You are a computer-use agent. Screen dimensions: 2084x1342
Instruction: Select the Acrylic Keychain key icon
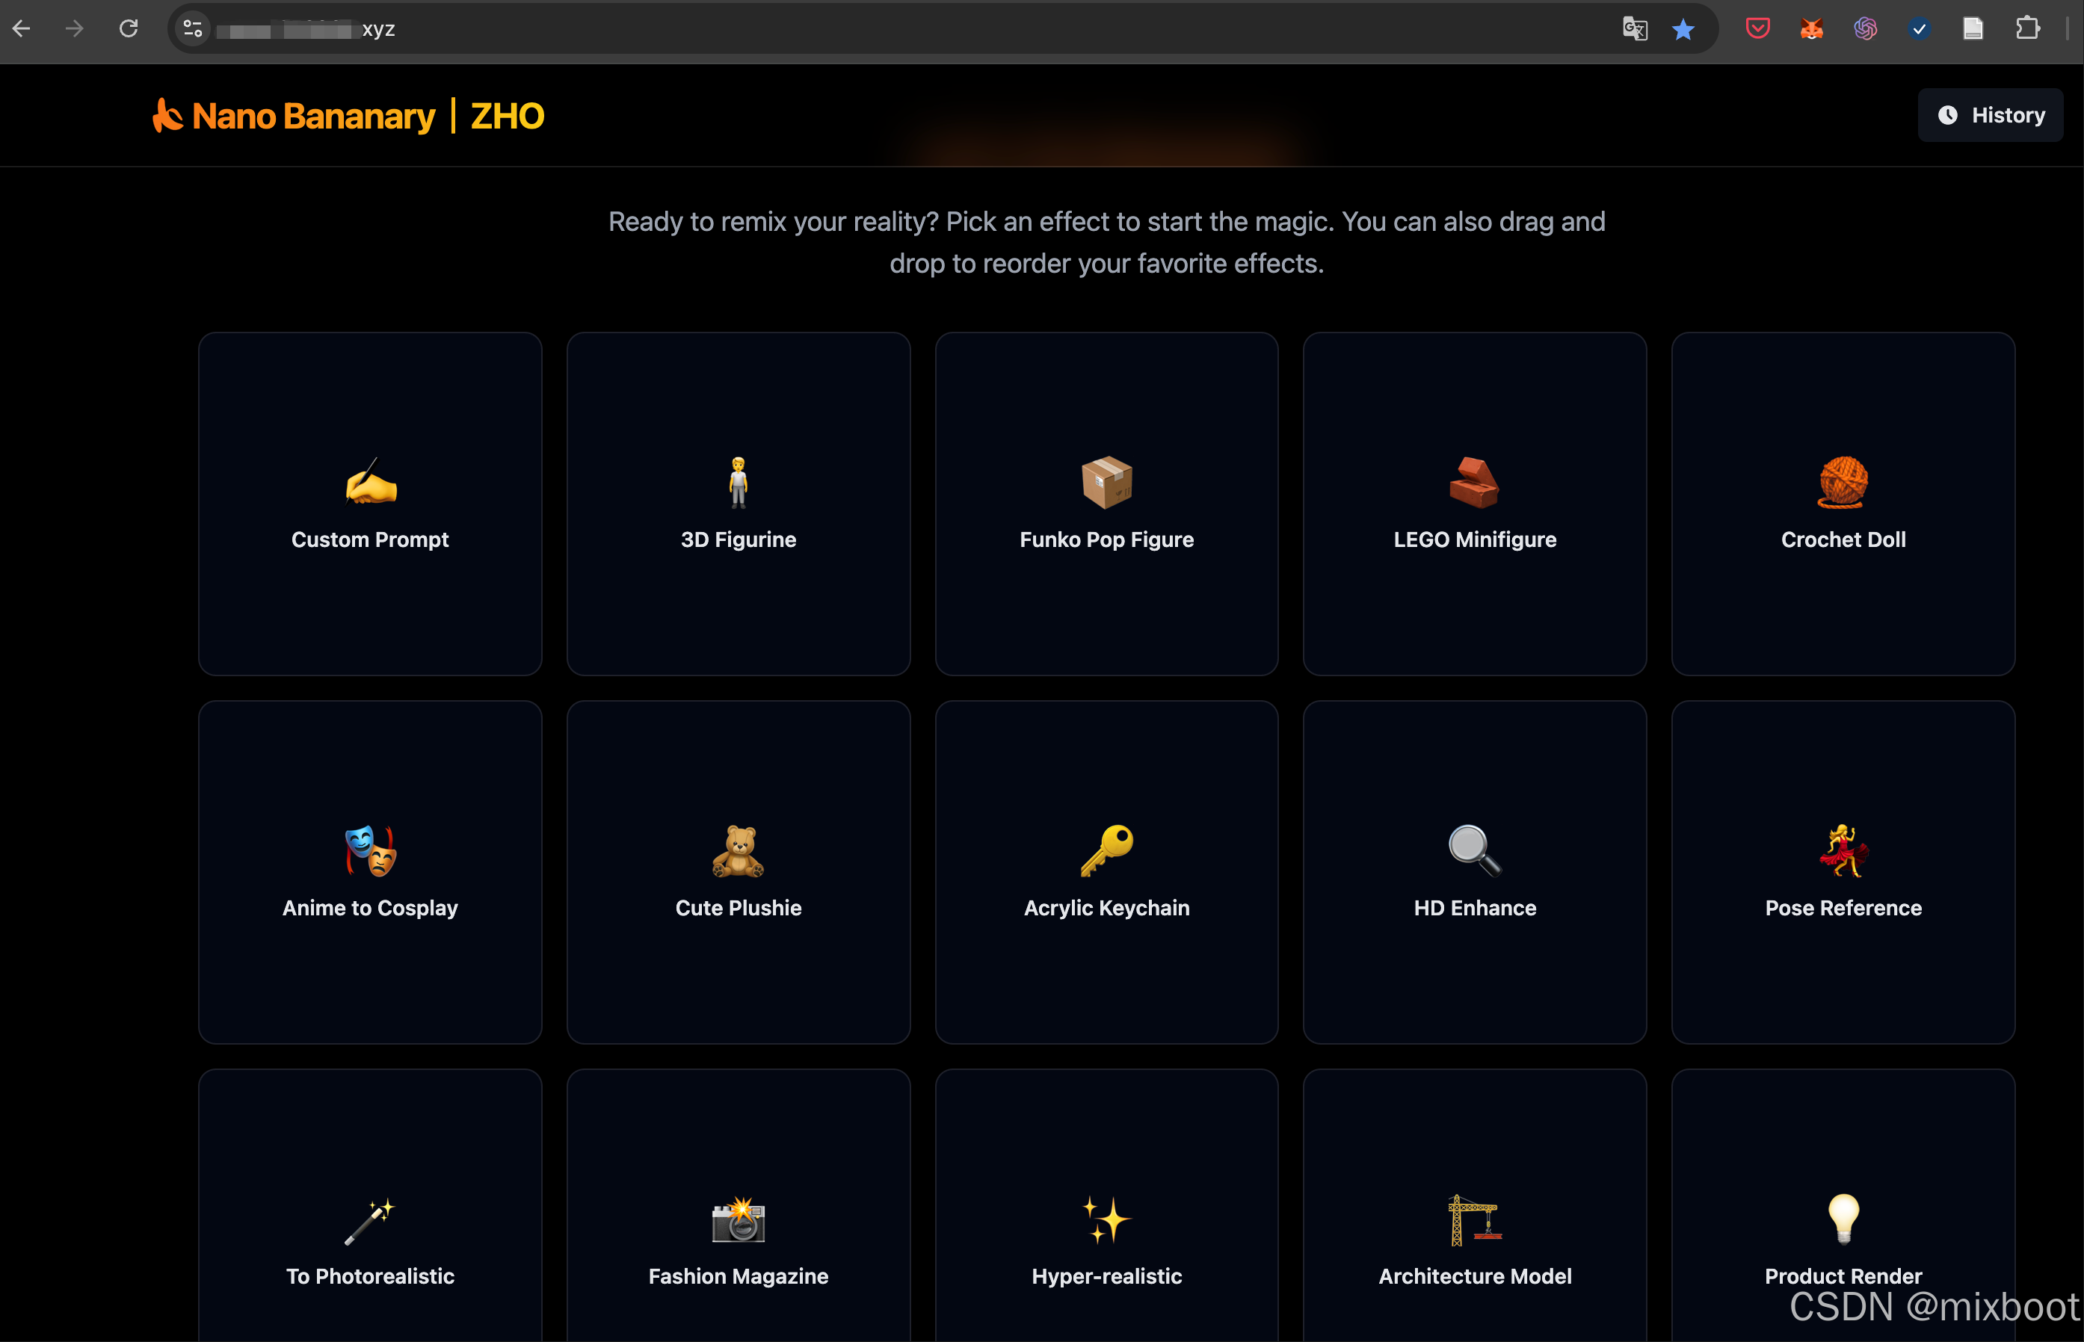pos(1106,850)
